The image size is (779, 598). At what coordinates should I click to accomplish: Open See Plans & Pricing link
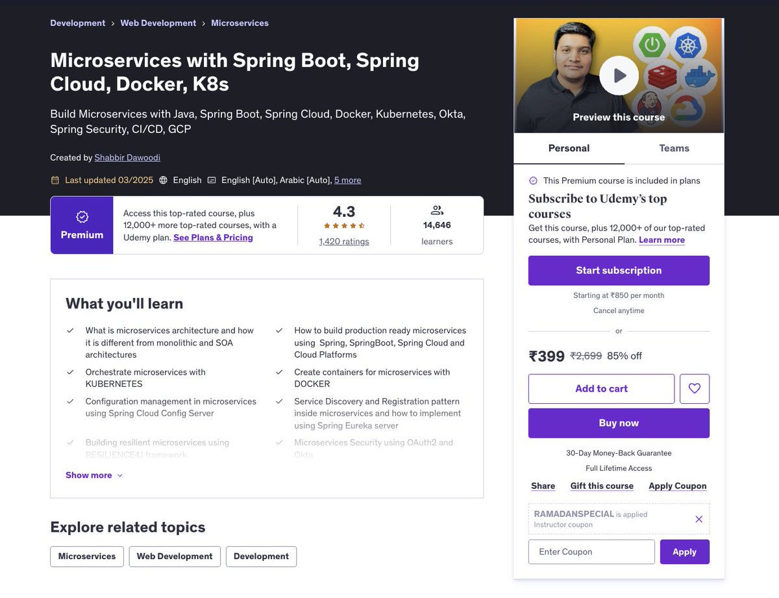213,238
